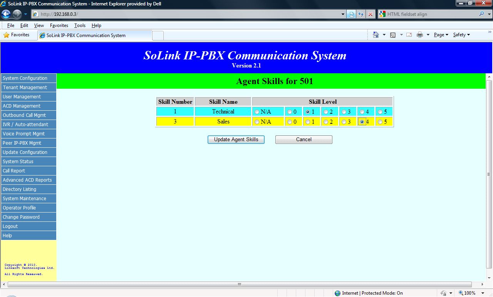
Task: Expand the feeds dropdown arrow
Action: (x=401, y=35)
